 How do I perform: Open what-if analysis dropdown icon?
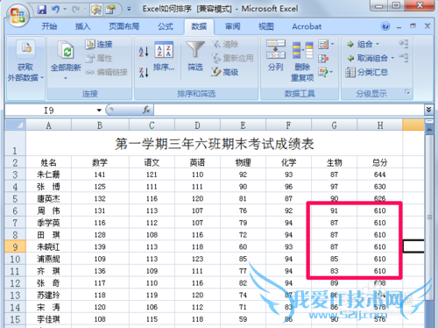pos(326,72)
